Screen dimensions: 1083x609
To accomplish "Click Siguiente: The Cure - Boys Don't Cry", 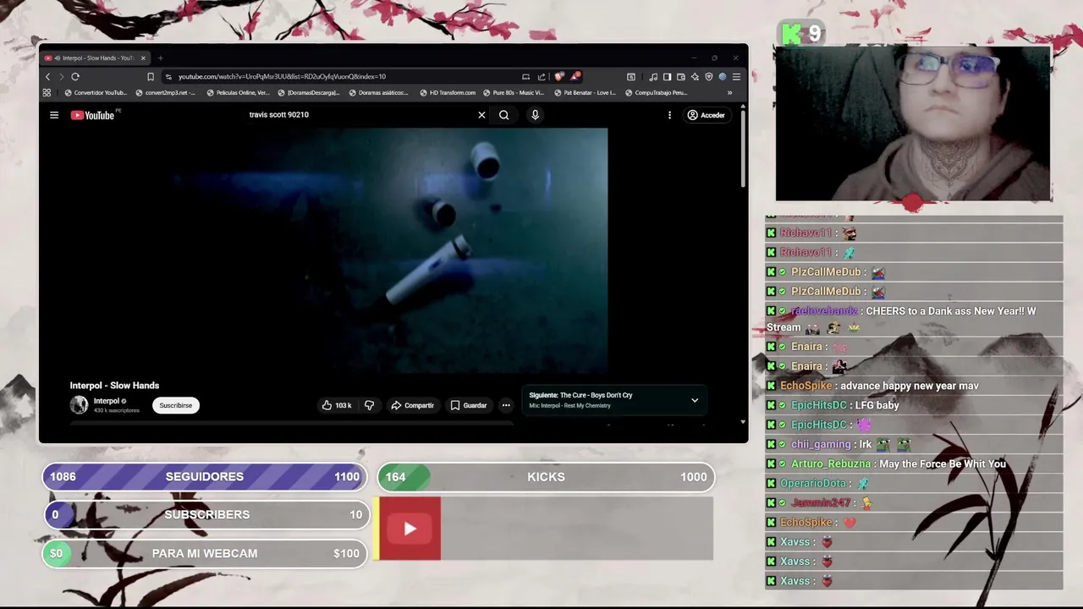I will tap(580, 395).
